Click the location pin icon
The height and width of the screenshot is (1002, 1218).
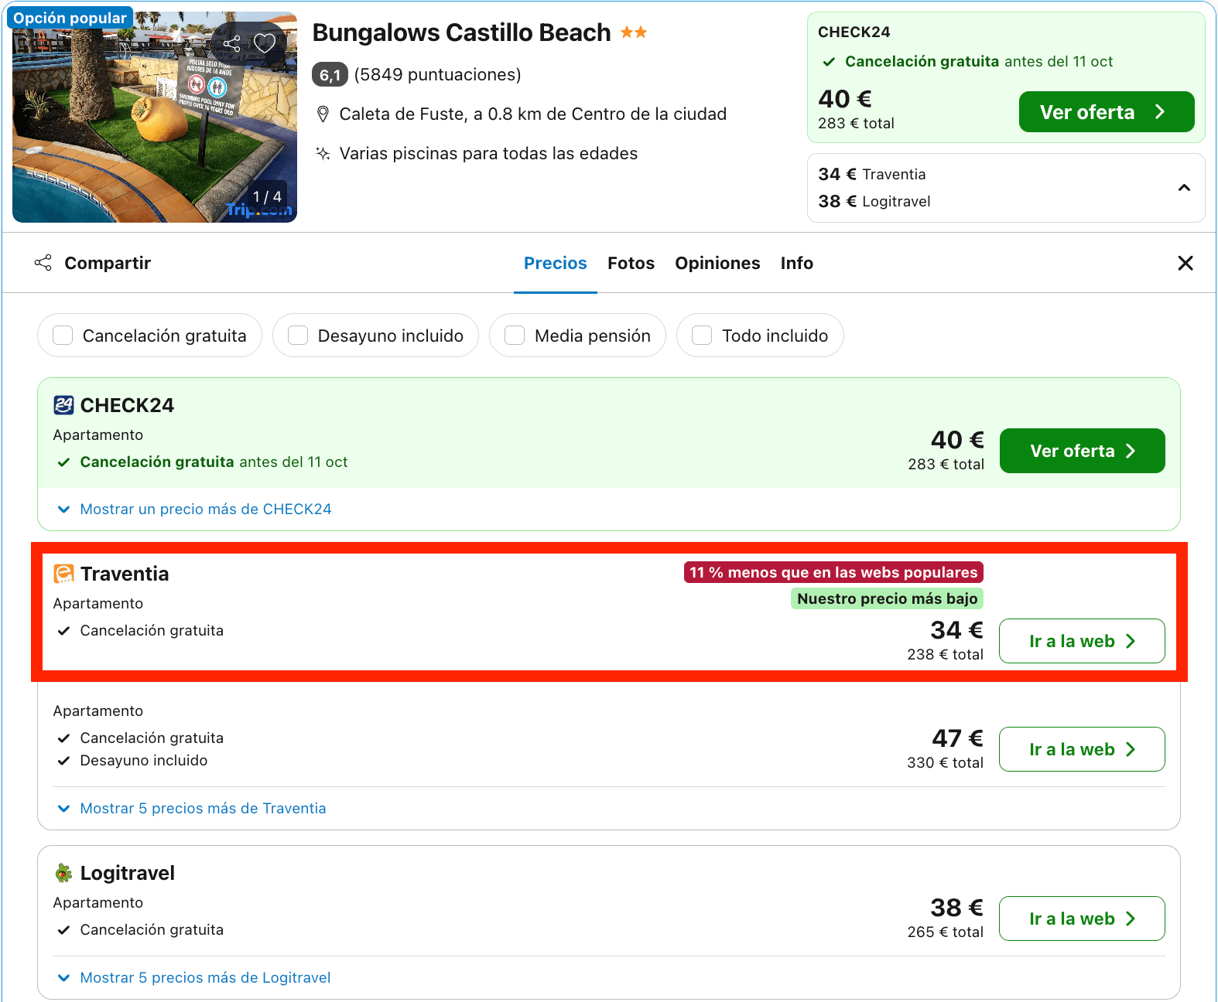(323, 114)
